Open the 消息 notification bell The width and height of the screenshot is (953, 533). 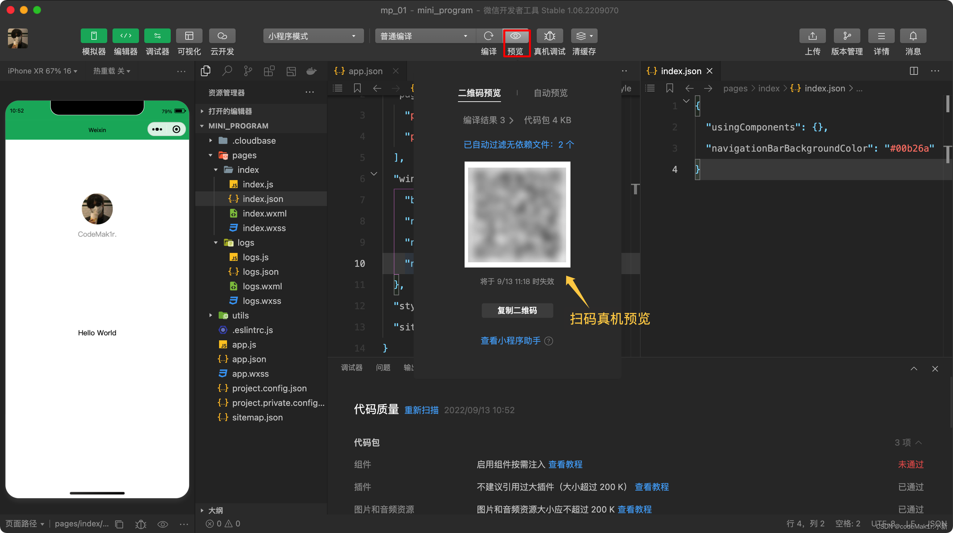click(x=913, y=36)
